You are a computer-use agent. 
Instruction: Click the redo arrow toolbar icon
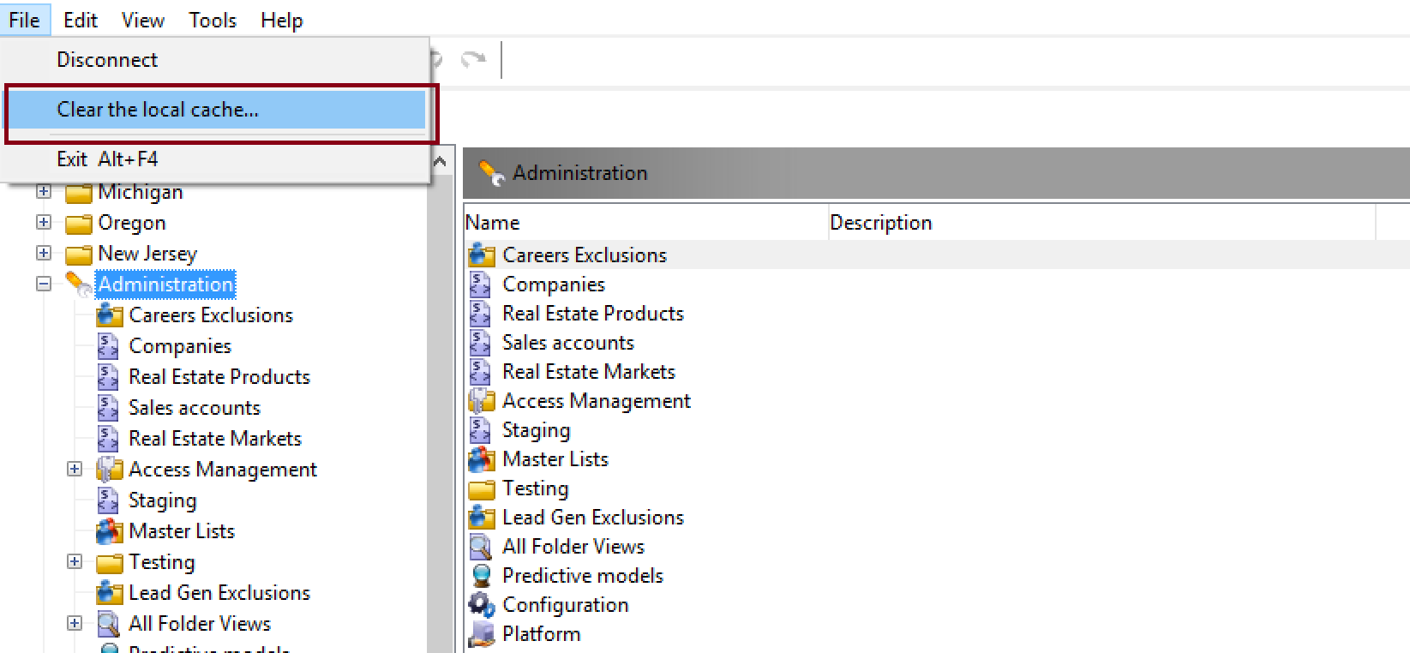pos(473,59)
